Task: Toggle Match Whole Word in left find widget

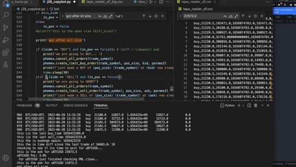Action: point(105,16)
